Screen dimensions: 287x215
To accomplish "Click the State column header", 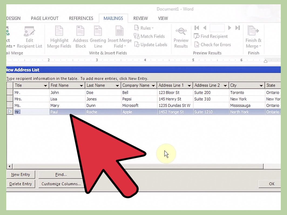I will pyautogui.click(x=273, y=85).
